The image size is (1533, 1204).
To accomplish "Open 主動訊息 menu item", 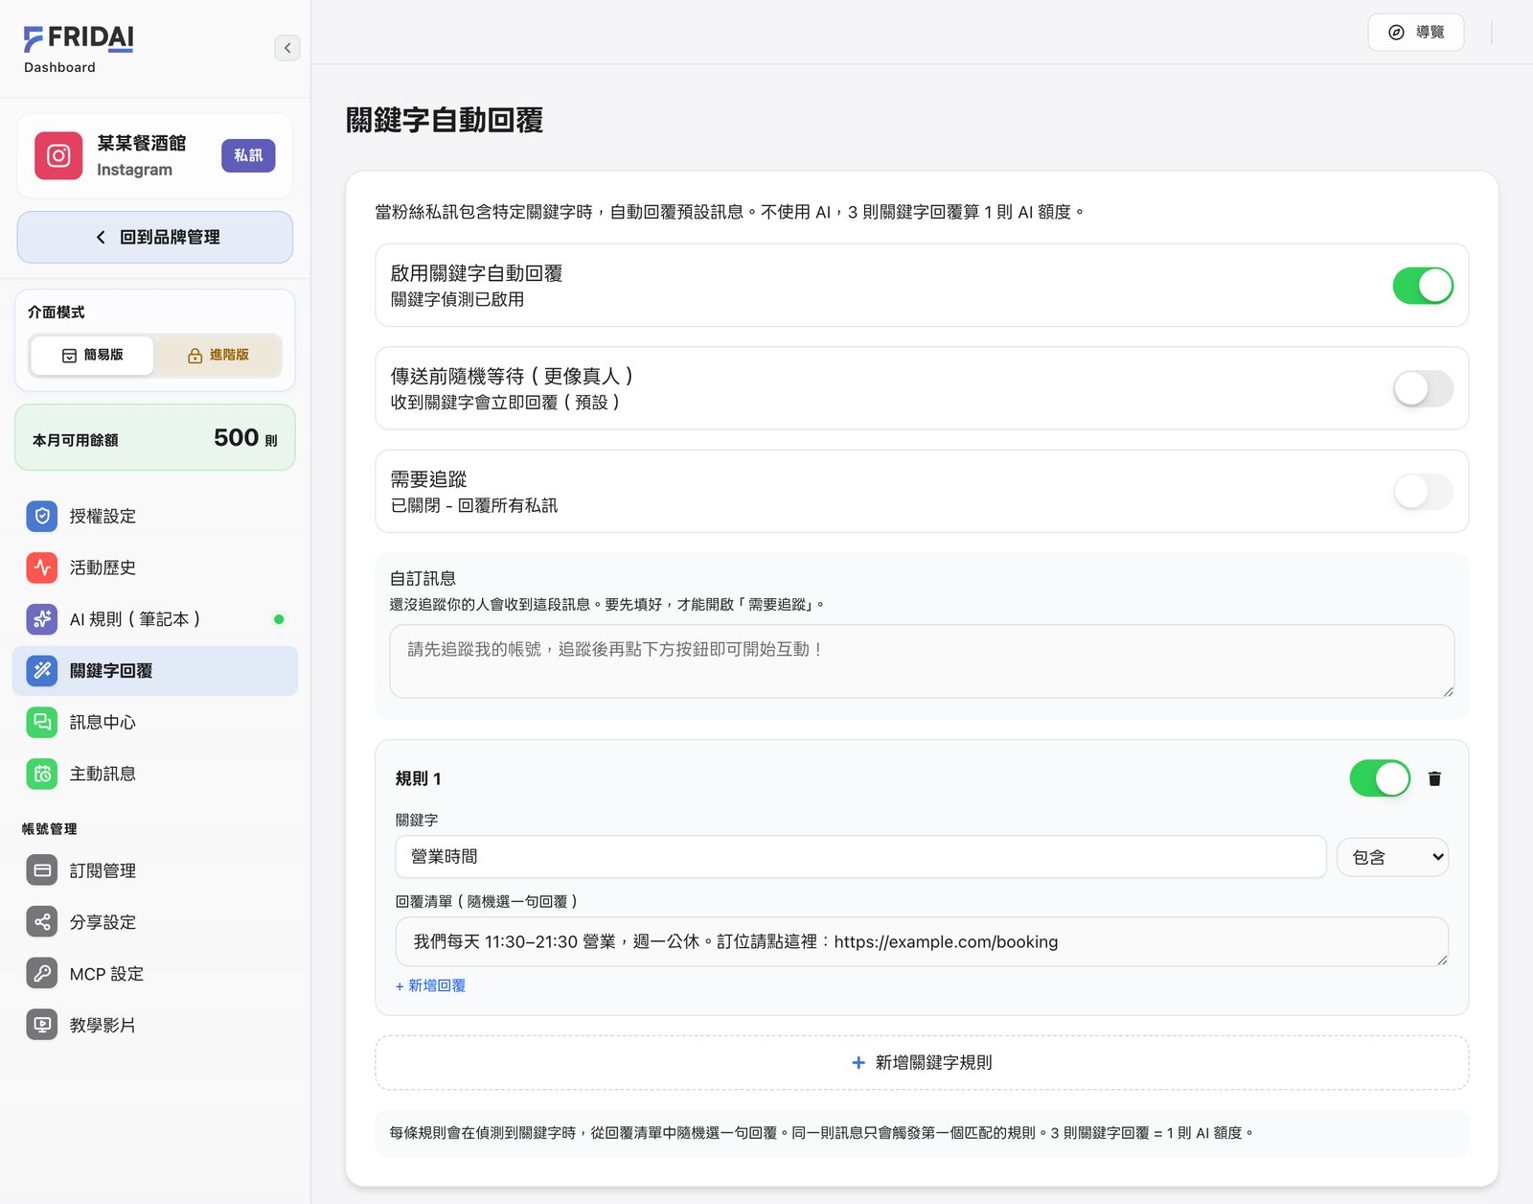I will [155, 774].
